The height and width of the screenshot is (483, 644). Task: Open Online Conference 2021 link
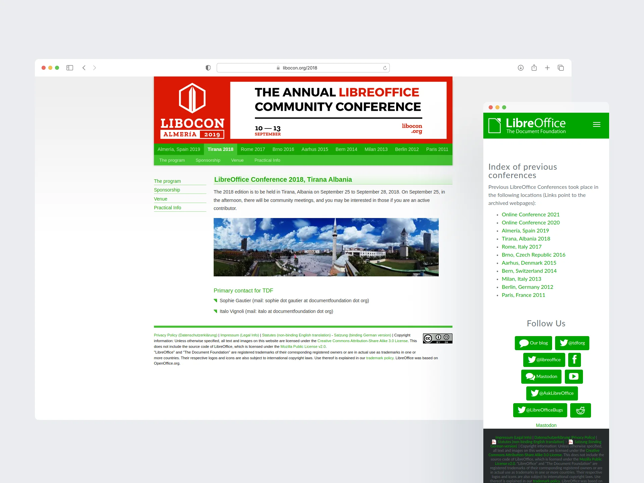coord(531,215)
